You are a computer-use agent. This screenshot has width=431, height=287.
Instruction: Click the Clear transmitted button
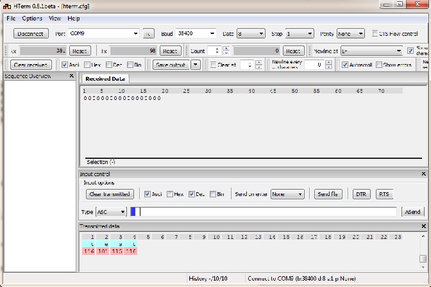(x=109, y=194)
